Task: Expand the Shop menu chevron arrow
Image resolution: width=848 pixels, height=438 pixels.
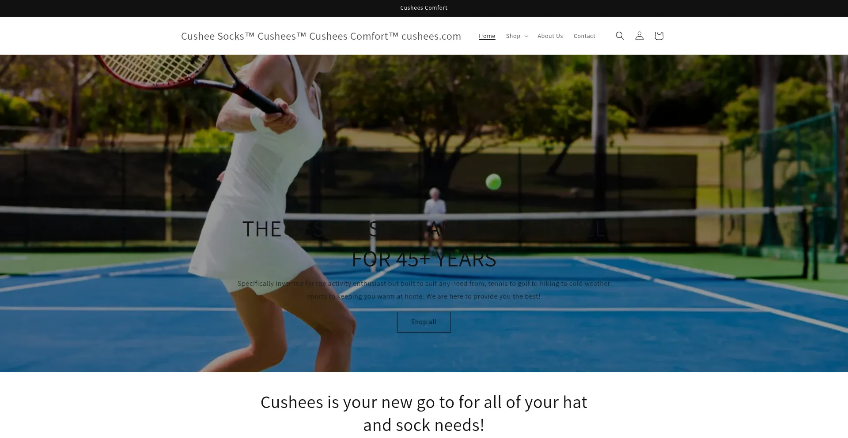Action: [x=526, y=36]
